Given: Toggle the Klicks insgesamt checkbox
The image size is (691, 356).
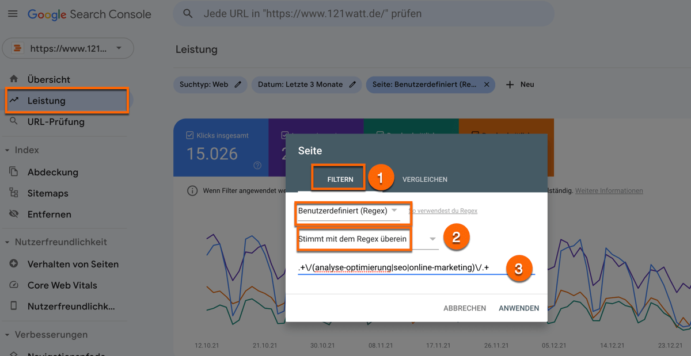Looking at the screenshot, I should (x=190, y=135).
